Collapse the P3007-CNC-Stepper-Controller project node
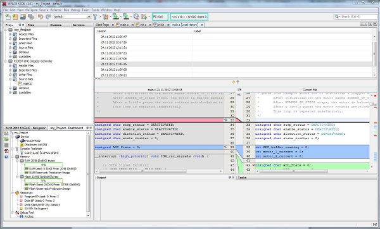Screen dimensions: 380x229 point(6,61)
